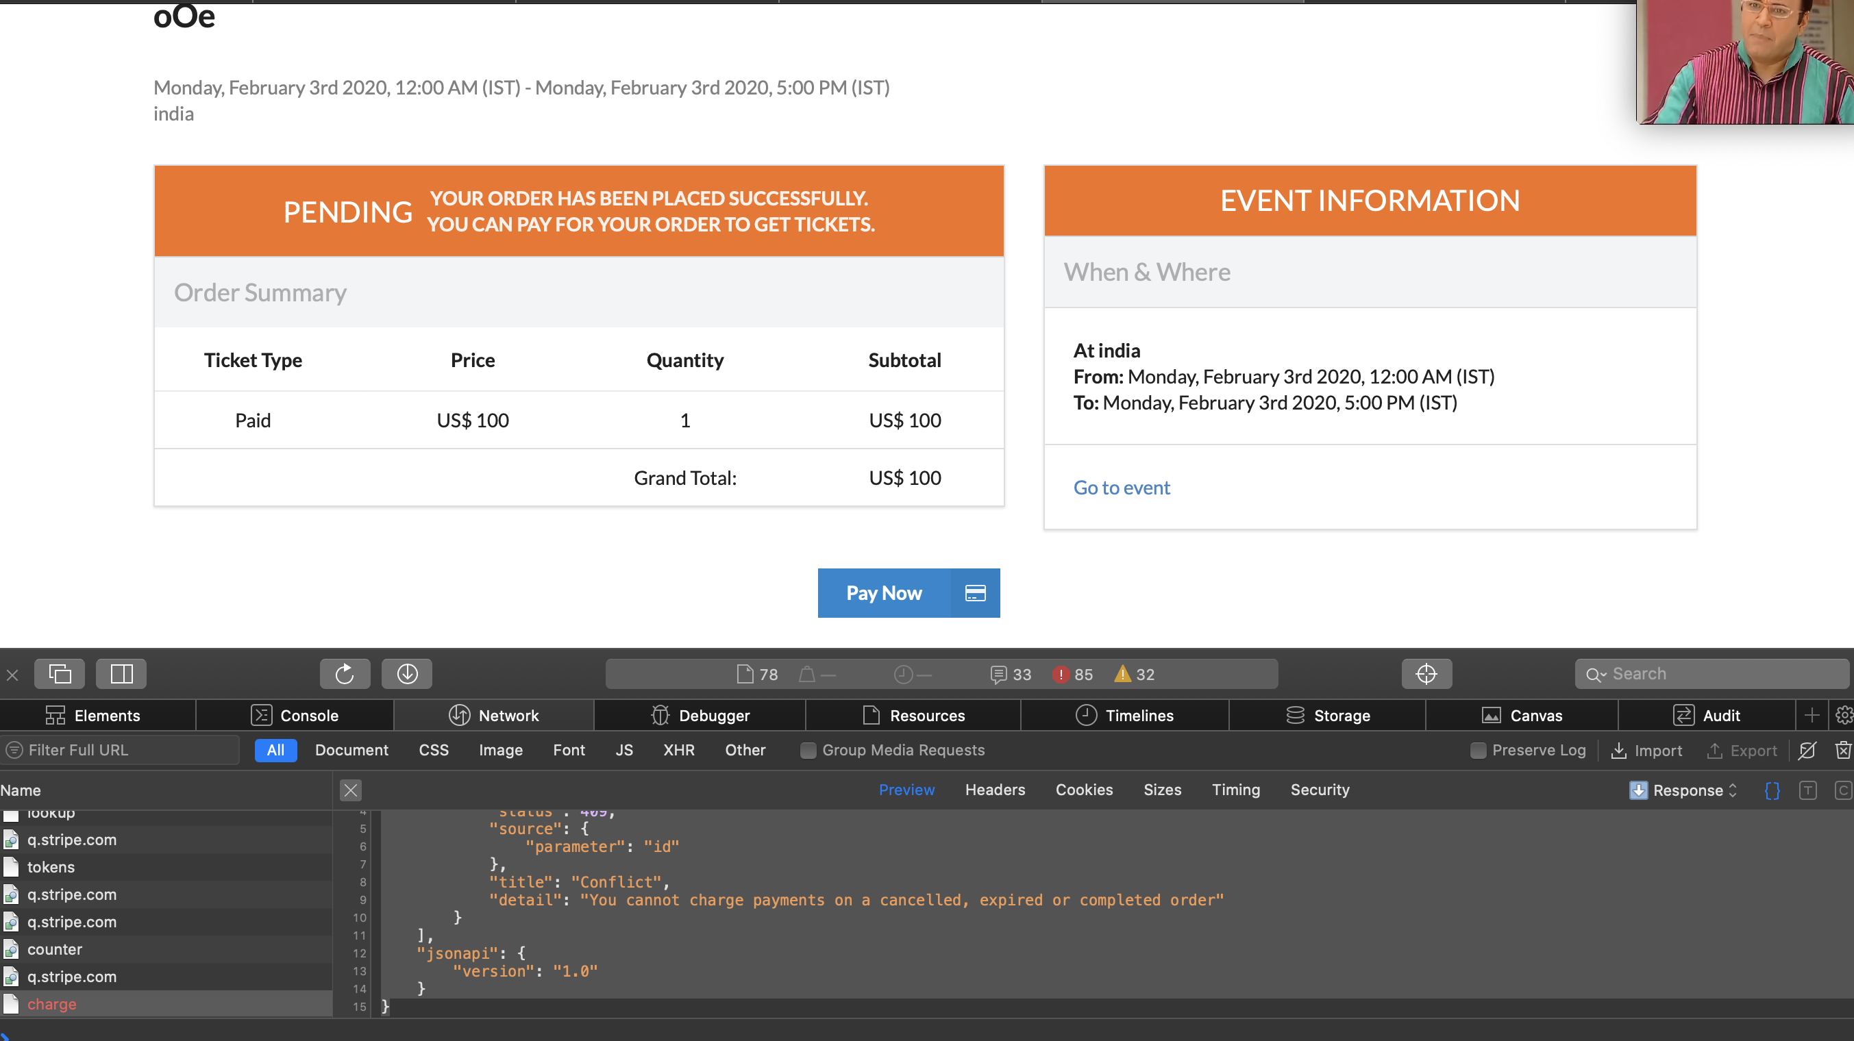The image size is (1854, 1041).
Task: Click the download web archive icon
Action: [x=407, y=673]
